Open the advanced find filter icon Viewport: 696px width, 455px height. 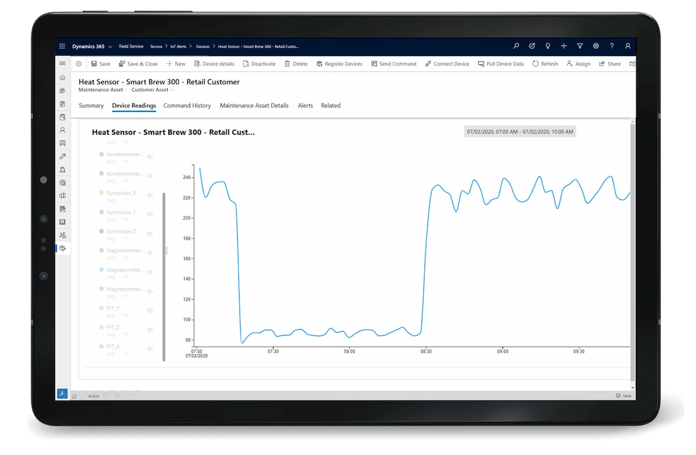pos(579,46)
